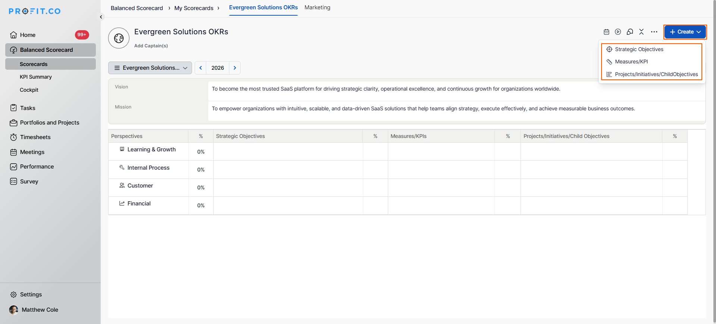Choose Measures/KPI in the Create menu

pyautogui.click(x=631, y=62)
